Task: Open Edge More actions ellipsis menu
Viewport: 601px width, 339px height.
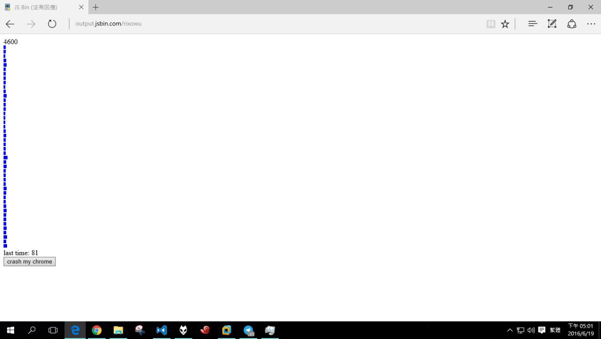Action: [591, 24]
